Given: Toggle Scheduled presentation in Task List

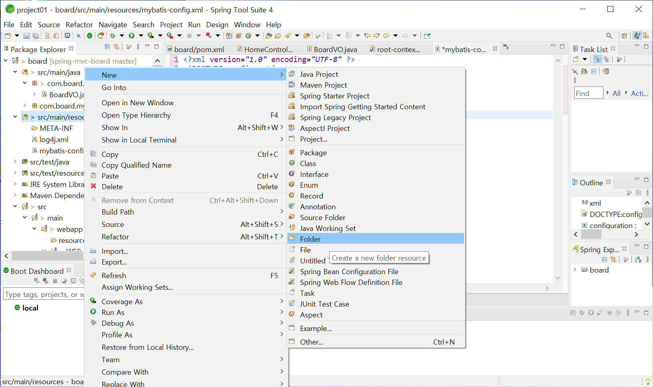Looking at the screenshot, I should (607, 59).
